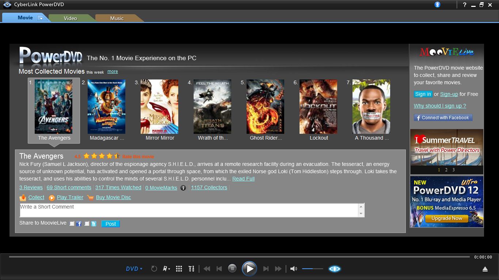Click the shopping cart icon
The height and width of the screenshot is (280, 499).
tap(90, 198)
